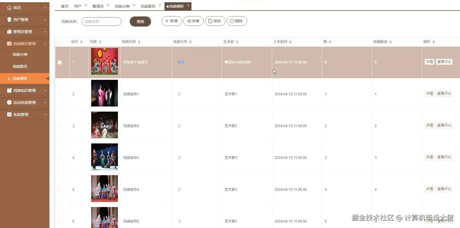The image size is (460, 228).
Task: Check the row 戏曲名称3 checkbox
Action: [60, 158]
